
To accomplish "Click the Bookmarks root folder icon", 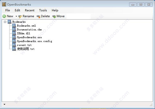I will click(x=10, y=22).
